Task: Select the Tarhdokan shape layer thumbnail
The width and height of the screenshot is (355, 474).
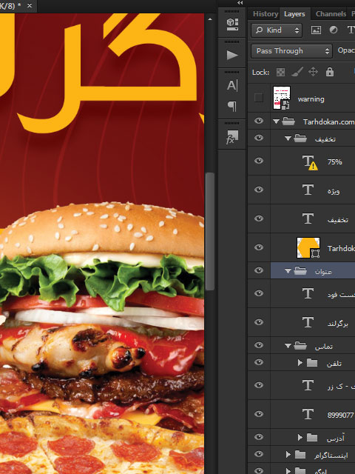Action: click(x=308, y=247)
